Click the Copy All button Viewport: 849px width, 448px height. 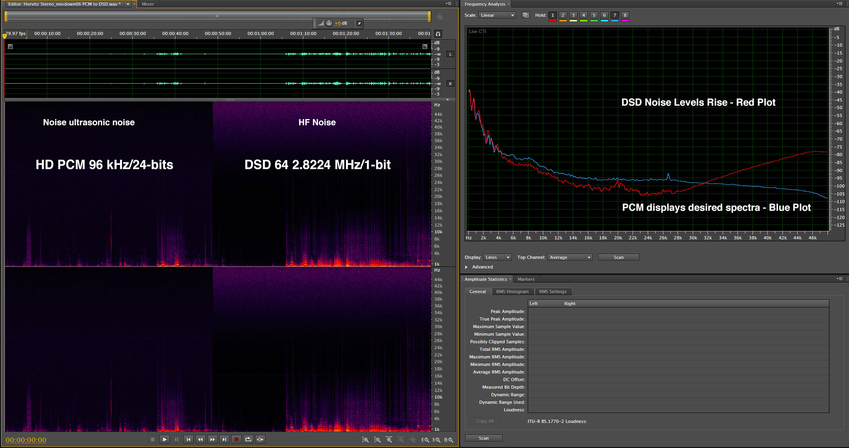[485, 421]
